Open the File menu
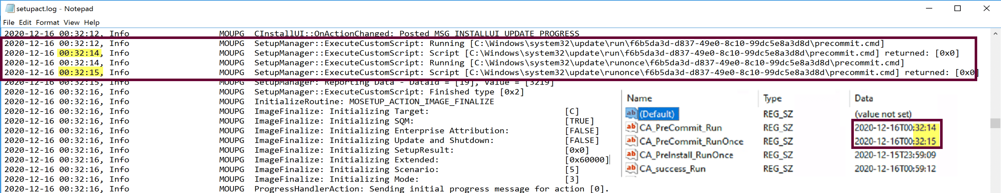The width and height of the screenshot is (1001, 193). click(x=9, y=22)
